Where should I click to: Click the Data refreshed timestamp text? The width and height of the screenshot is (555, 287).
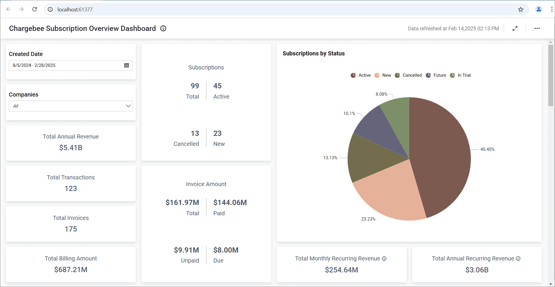click(453, 29)
